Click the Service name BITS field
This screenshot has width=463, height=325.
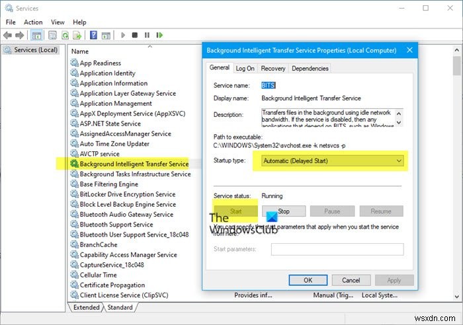[x=269, y=85]
